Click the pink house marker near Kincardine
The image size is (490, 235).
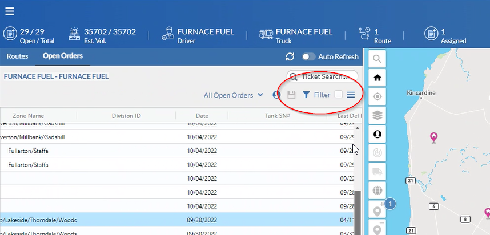click(x=433, y=137)
